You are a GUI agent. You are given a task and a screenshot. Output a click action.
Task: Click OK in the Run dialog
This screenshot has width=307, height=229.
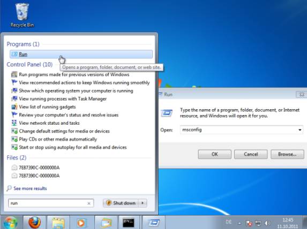click(215, 154)
